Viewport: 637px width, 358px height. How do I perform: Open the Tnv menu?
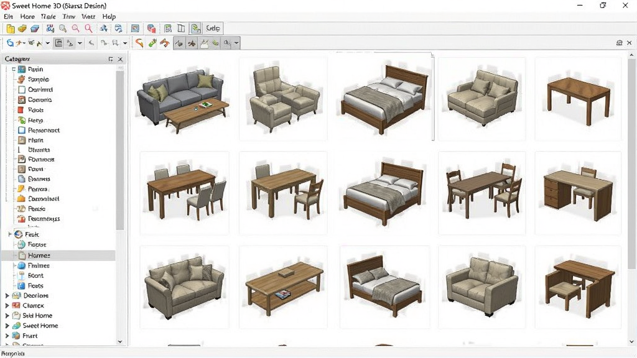pos(69,17)
